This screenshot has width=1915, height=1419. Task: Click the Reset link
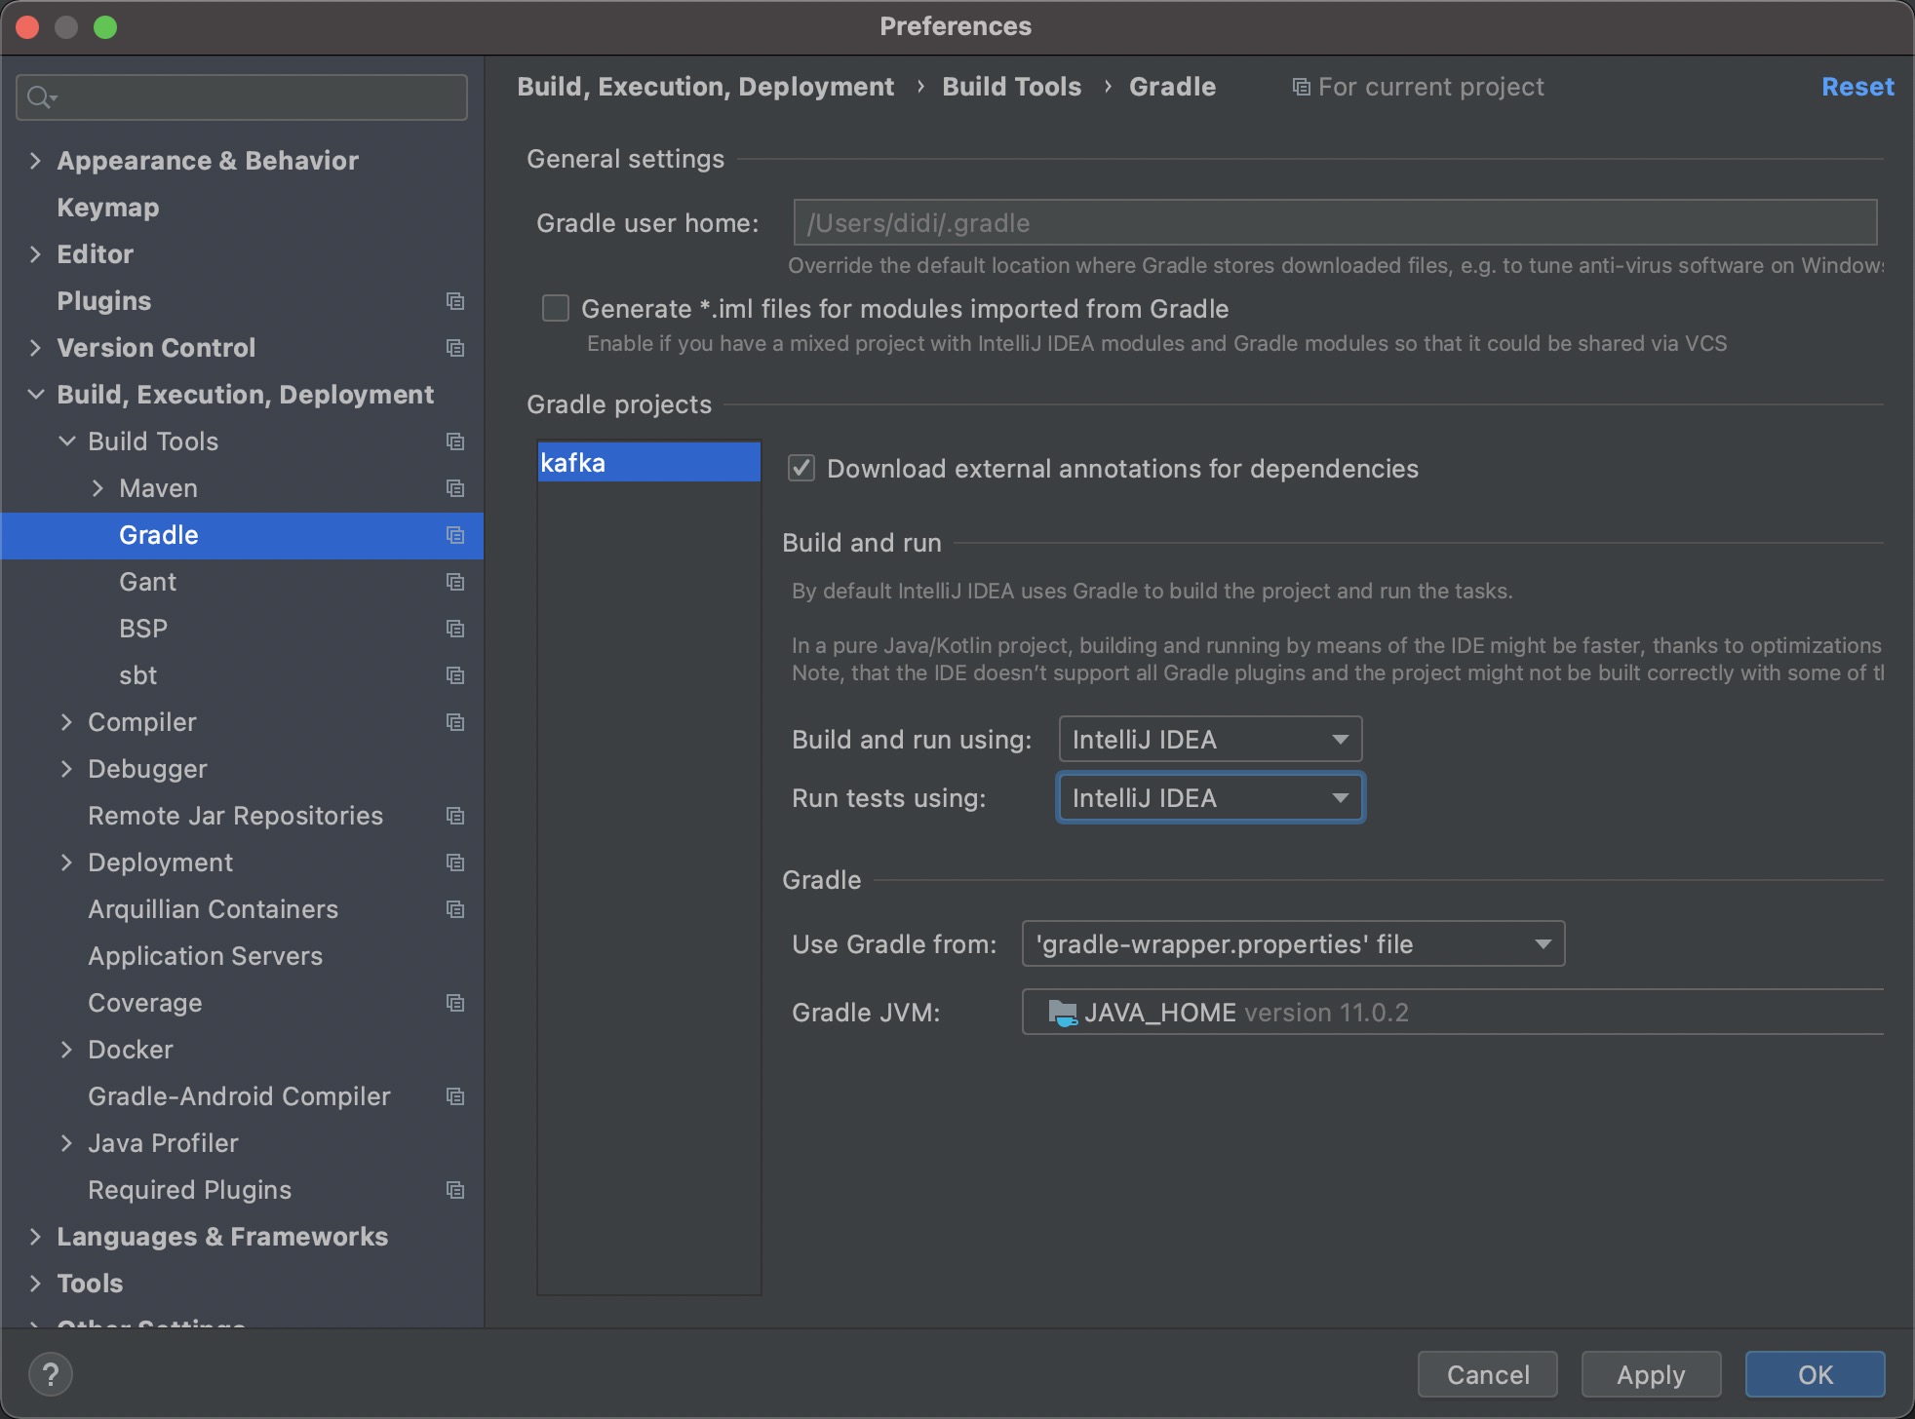(1856, 87)
